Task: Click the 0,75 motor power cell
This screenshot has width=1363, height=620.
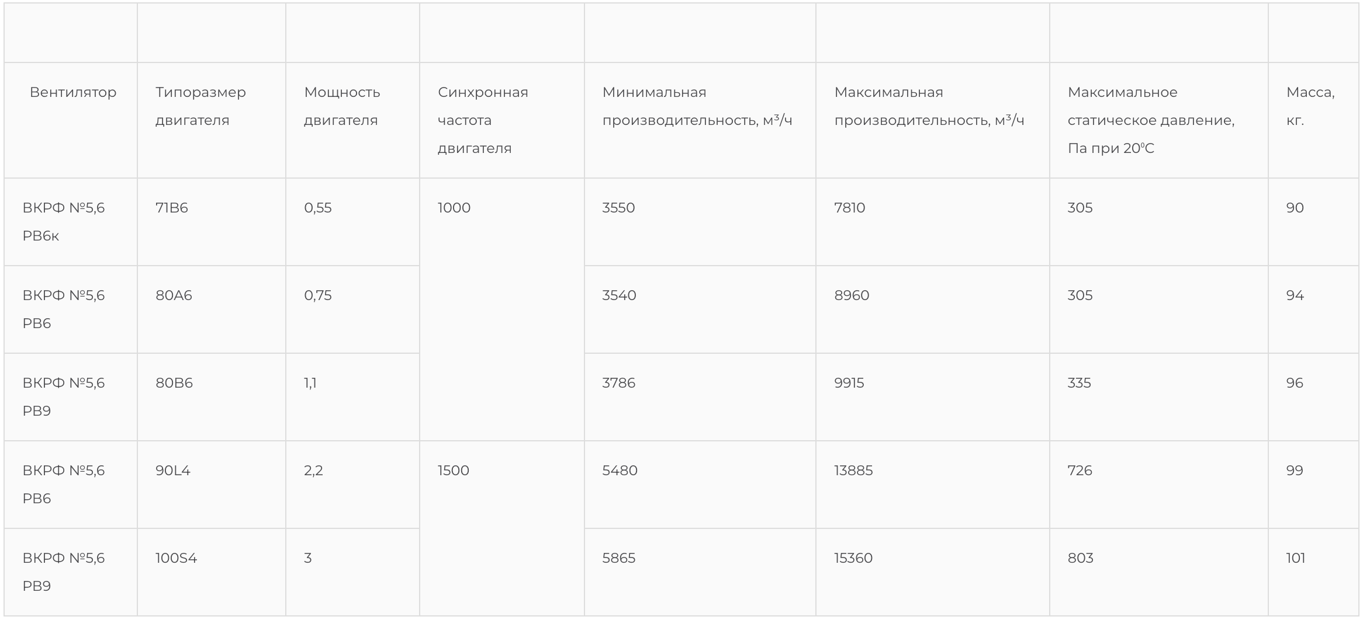Action: pos(318,295)
